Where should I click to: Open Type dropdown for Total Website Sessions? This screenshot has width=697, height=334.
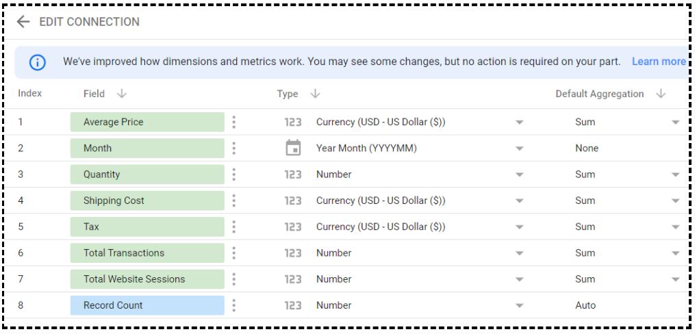[519, 280]
